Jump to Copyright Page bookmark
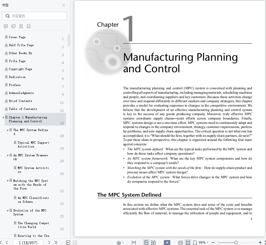 click(x=20, y=69)
